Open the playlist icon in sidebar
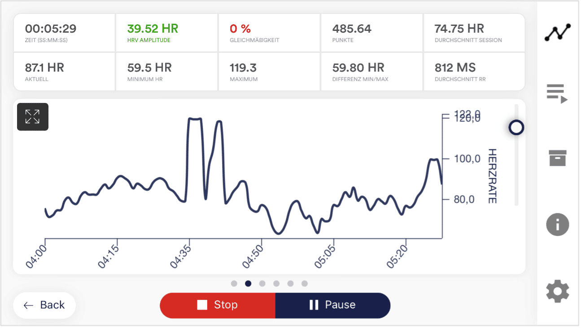Screen dimensions: 581x328 coord(557,94)
